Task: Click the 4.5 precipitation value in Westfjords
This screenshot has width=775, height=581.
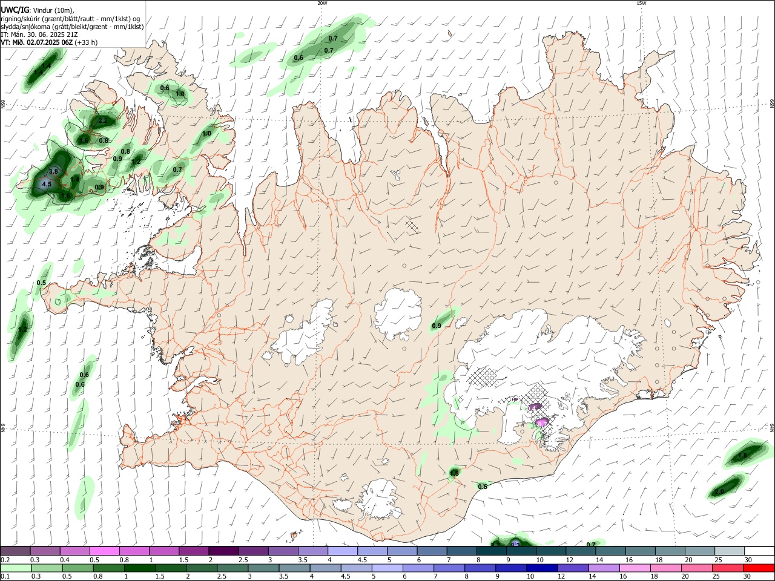Action: coord(47,184)
